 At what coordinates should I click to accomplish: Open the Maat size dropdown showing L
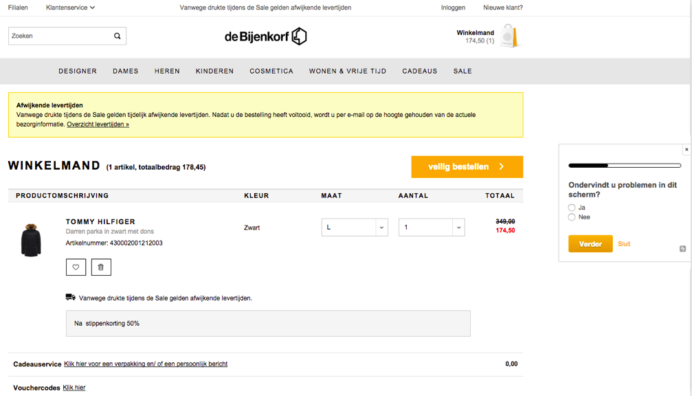[355, 228]
